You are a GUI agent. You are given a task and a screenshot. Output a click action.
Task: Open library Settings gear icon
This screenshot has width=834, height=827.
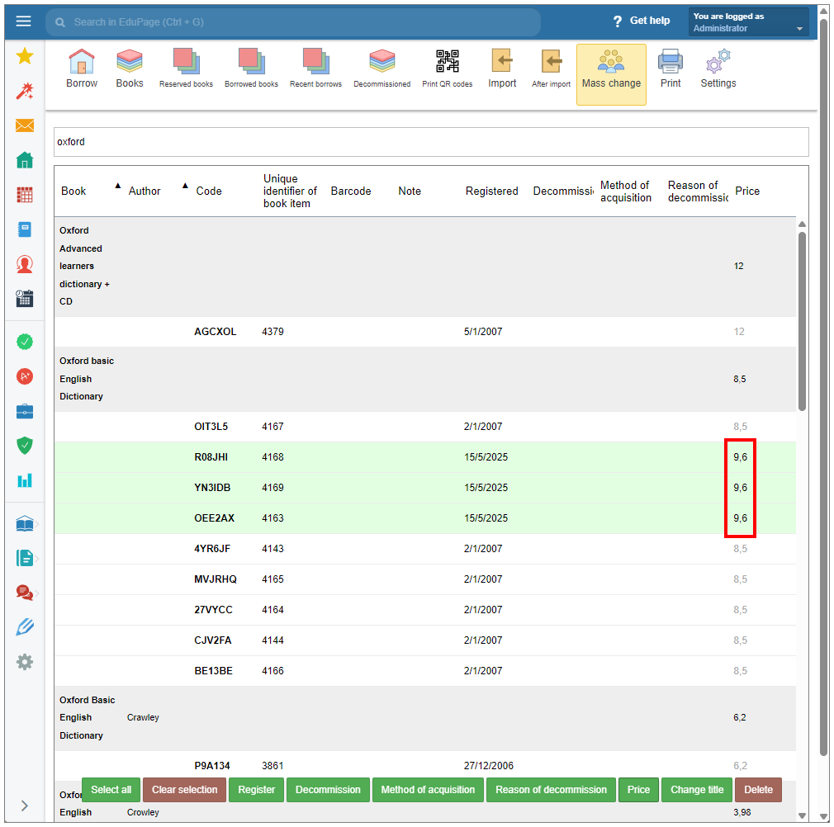click(x=718, y=69)
